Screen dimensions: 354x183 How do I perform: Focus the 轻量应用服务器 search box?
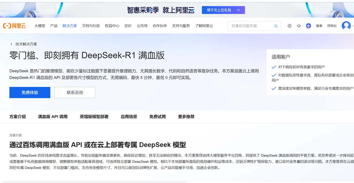254,26
